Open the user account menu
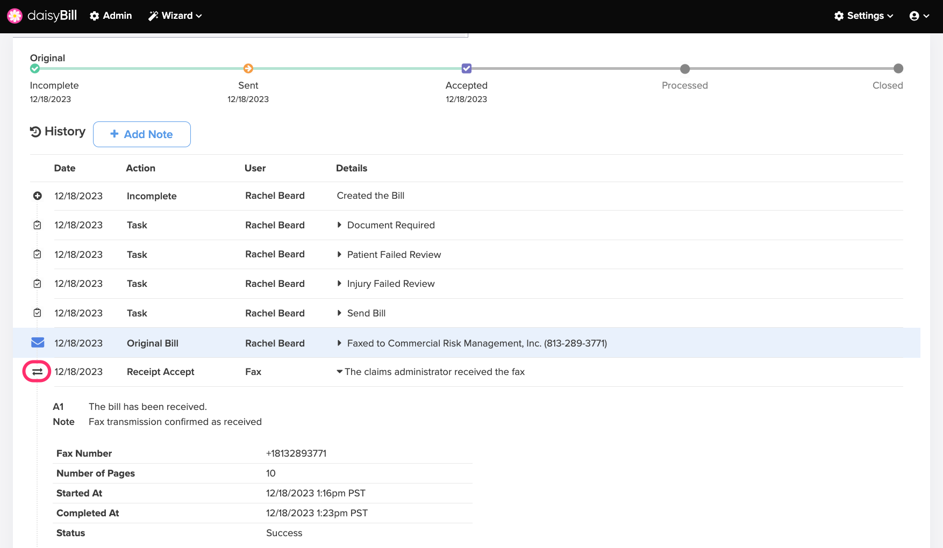Image resolution: width=943 pixels, height=548 pixels. click(919, 16)
